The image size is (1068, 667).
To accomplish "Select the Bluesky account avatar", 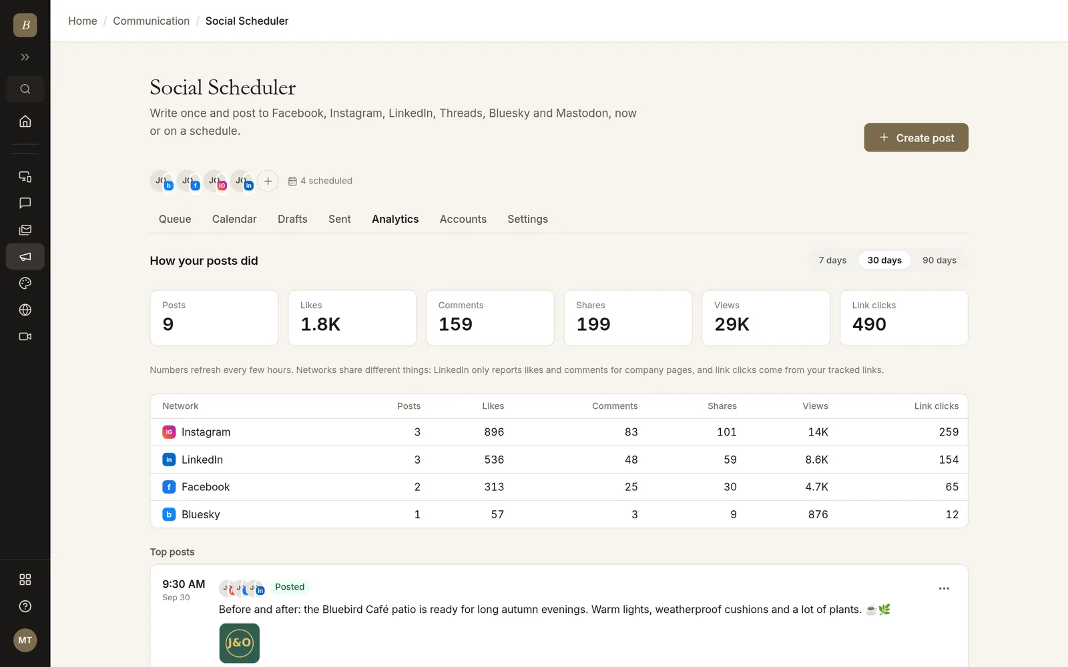I will [x=162, y=181].
